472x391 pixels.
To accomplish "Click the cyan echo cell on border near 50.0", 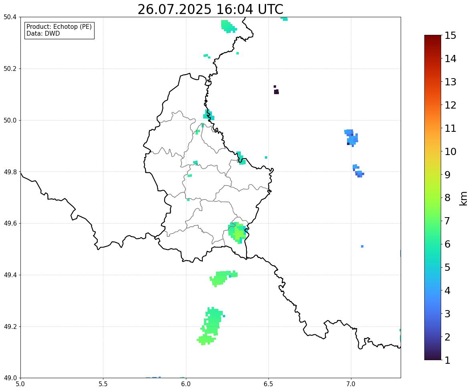I will pos(208,115).
